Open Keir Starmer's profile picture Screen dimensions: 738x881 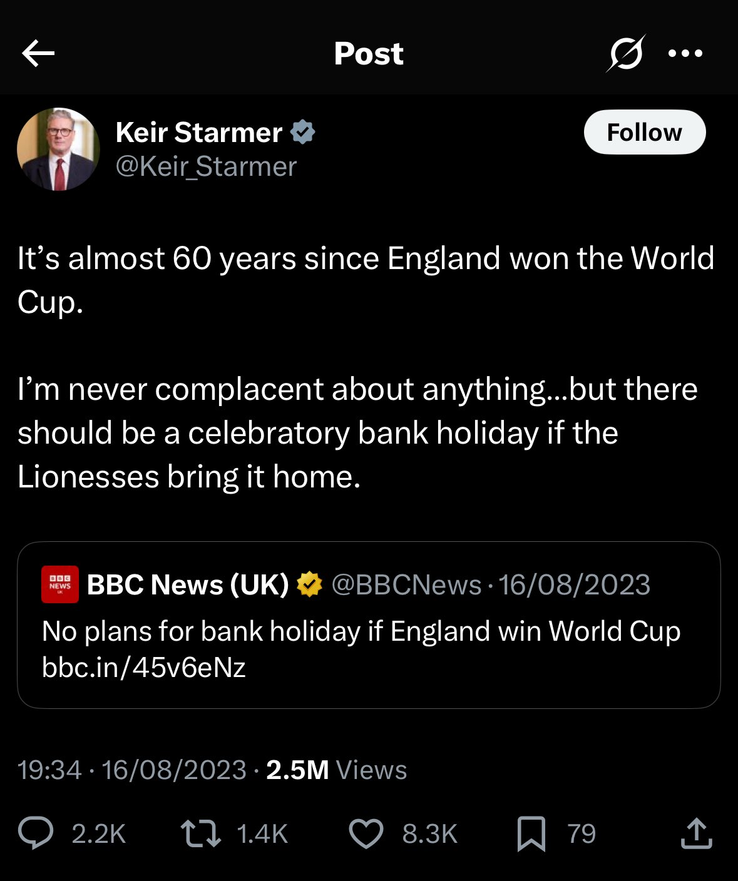point(58,149)
